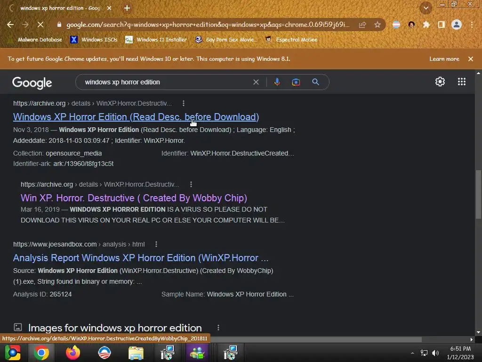Open Chrome from the taskbar
Viewport: 482px width, 362px height.
click(41, 353)
